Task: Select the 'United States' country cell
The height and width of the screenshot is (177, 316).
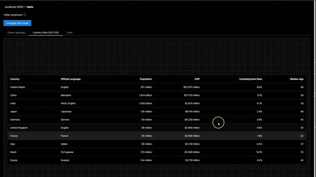Action: (x=18, y=87)
